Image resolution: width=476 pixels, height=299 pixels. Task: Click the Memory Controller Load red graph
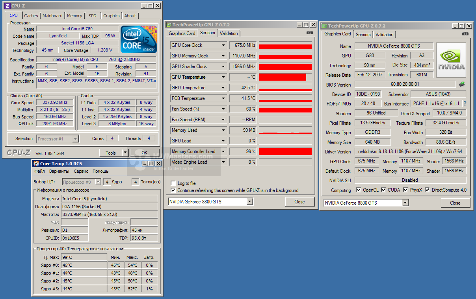click(285, 151)
